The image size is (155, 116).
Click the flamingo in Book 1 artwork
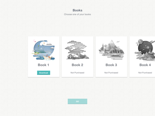coord(35,42)
